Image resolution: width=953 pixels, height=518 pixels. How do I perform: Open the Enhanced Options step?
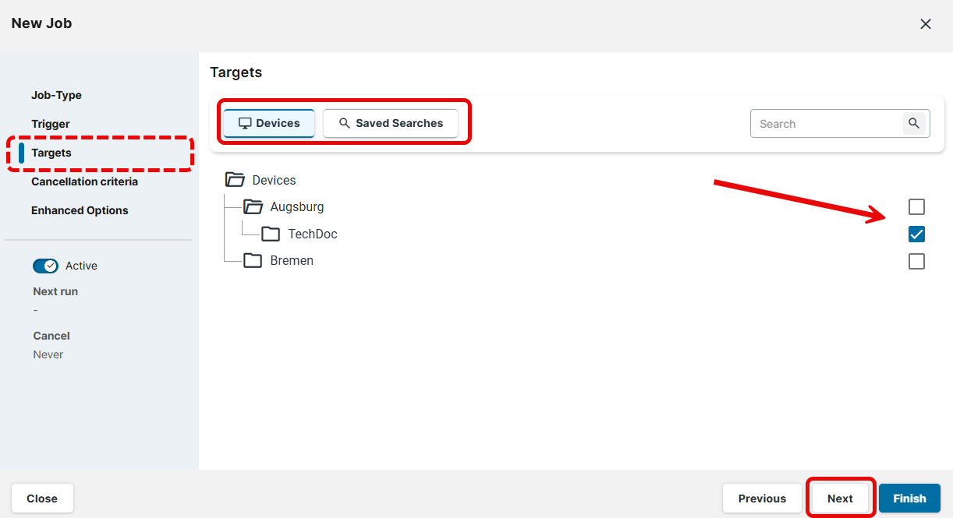coord(80,210)
